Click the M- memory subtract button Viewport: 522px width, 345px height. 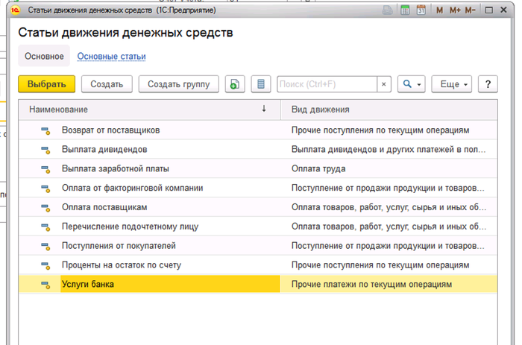pos(471,10)
